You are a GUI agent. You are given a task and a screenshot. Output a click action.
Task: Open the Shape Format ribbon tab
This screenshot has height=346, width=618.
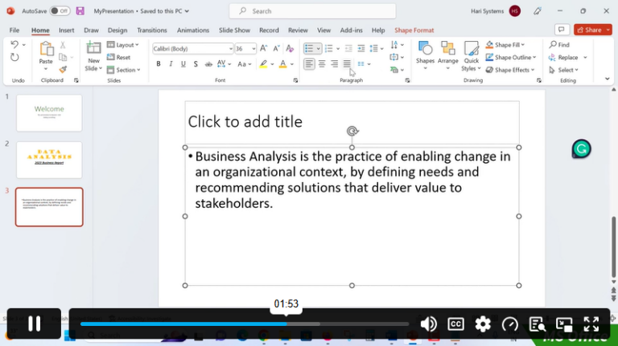(414, 31)
